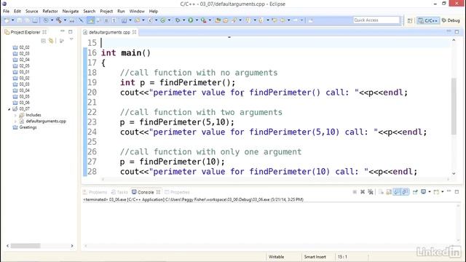
Task: Toggle Show Console on standard error
Action: [x=405, y=192]
